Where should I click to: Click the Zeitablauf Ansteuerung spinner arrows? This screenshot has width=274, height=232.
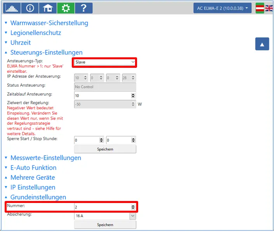click(x=133, y=96)
